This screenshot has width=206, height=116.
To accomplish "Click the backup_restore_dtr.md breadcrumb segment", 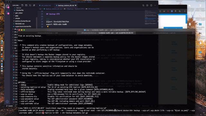I will [53, 9].
